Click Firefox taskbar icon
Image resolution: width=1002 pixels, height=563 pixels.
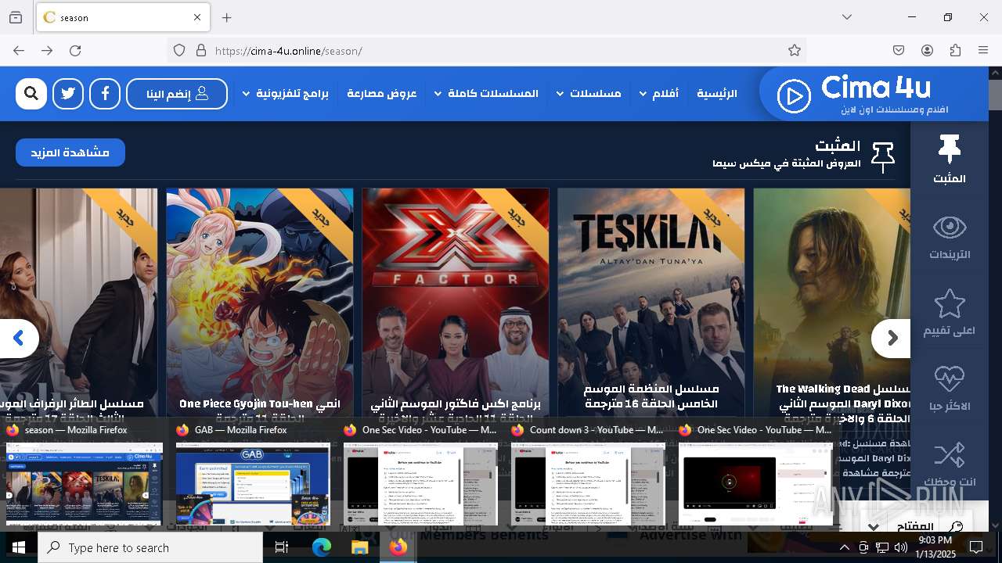coord(398,547)
